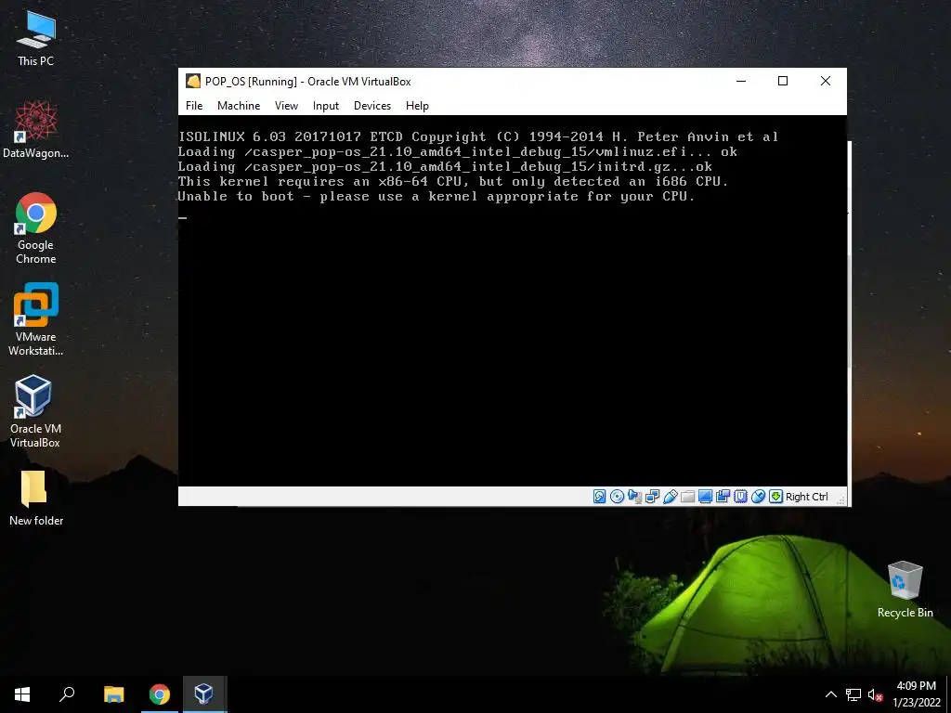
Task: Open the Help menu
Action: [x=417, y=106]
